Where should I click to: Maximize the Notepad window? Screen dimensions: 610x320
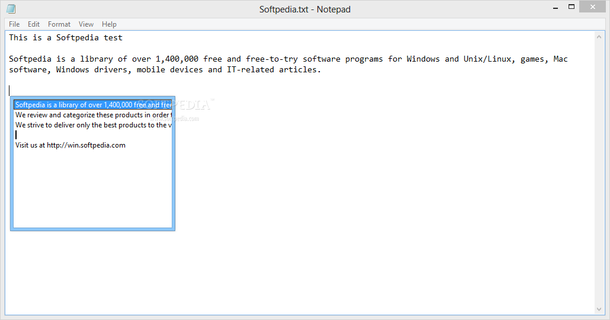coord(572,7)
